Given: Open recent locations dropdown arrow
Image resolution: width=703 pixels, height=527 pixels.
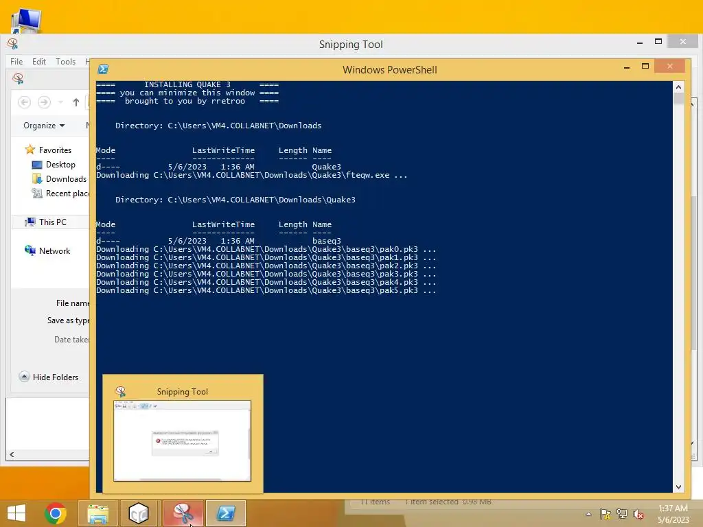Looking at the screenshot, I should (60, 102).
